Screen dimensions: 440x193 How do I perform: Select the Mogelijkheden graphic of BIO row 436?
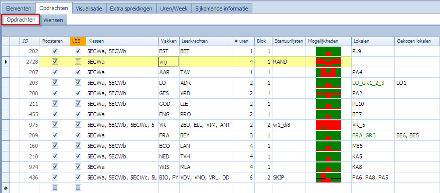click(x=328, y=177)
